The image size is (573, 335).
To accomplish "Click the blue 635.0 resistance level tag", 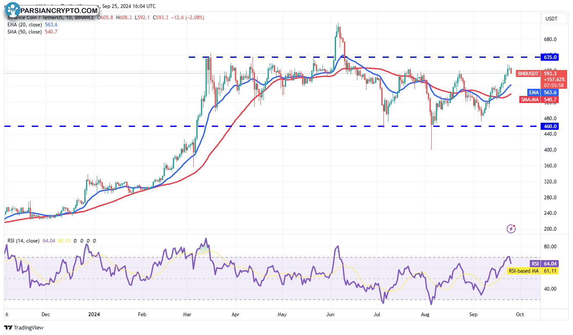I will pos(550,57).
